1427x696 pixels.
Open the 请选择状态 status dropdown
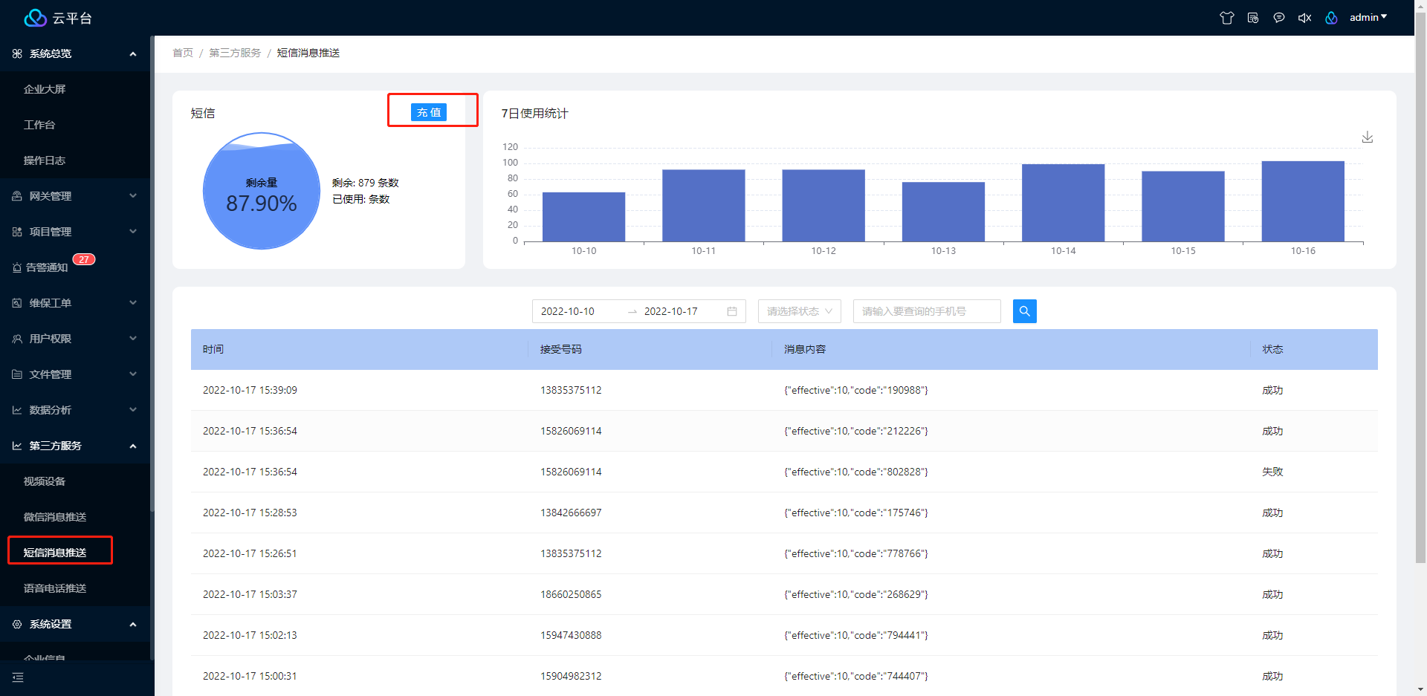pyautogui.click(x=800, y=311)
